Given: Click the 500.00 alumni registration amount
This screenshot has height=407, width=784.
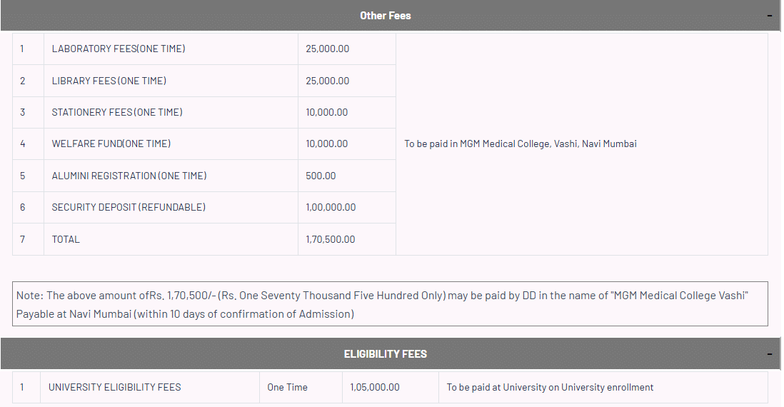Looking at the screenshot, I should pos(321,176).
